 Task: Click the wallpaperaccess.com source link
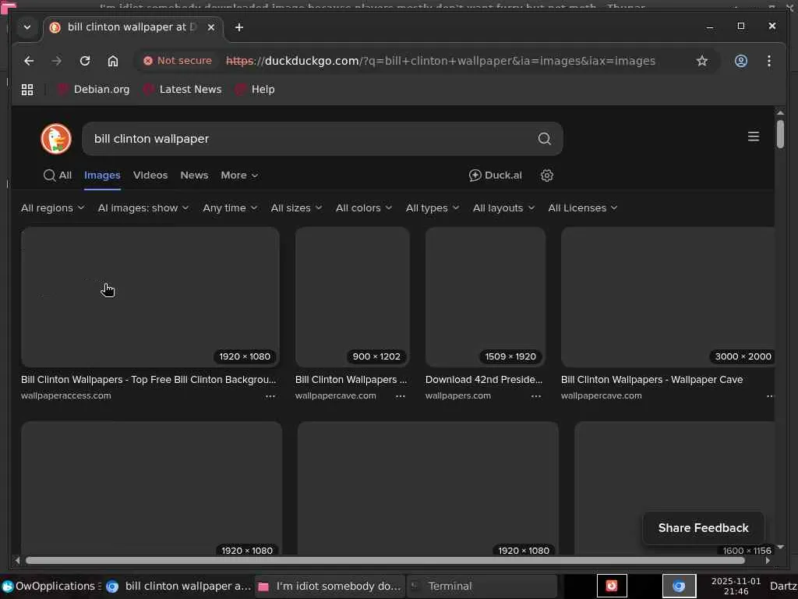point(65,395)
